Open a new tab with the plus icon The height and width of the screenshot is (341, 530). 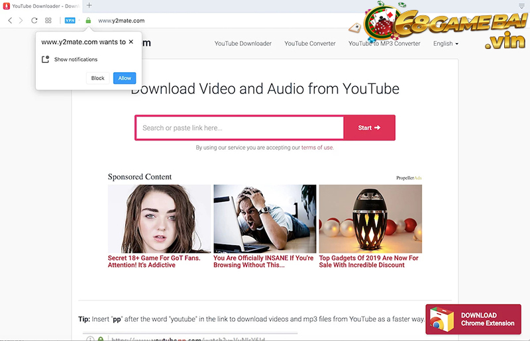[89, 5]
